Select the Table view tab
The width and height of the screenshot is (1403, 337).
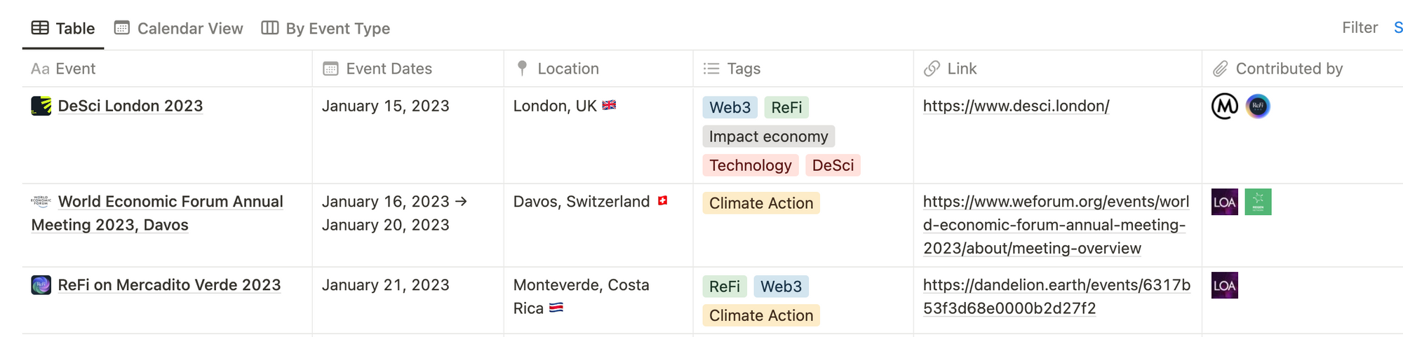[x=63, y=29]
